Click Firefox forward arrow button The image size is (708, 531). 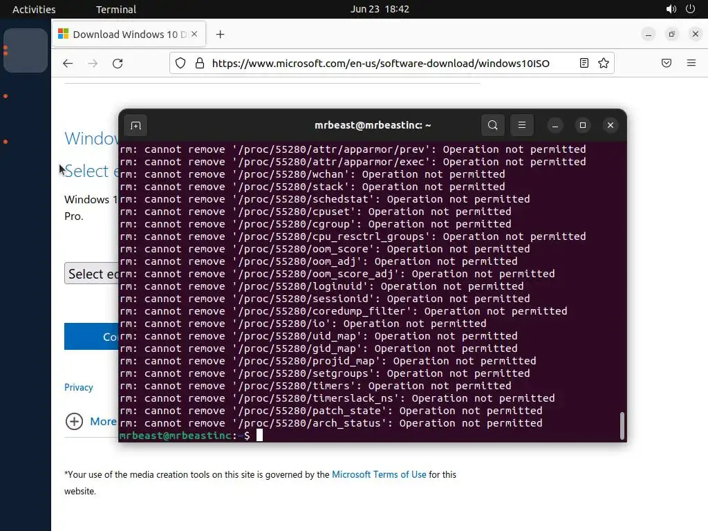pos(93,63)
